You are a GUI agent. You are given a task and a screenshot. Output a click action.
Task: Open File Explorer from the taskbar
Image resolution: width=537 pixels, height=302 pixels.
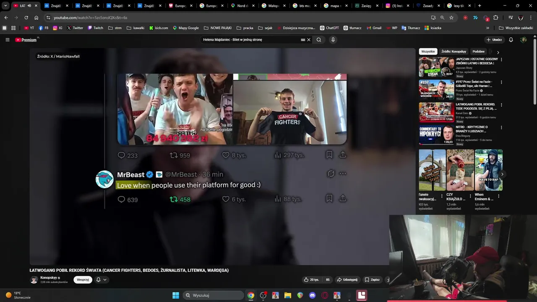(287, 295)
